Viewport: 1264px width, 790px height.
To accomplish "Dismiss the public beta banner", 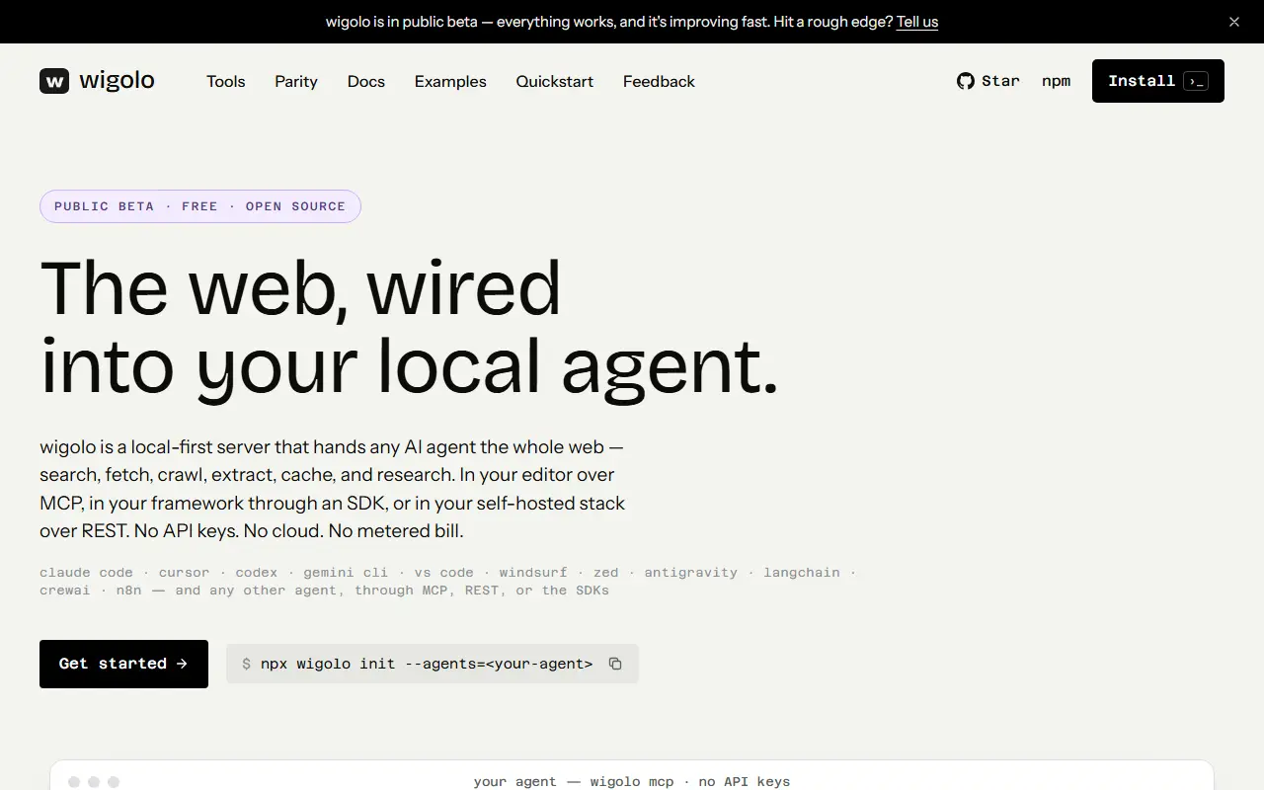I will [x=1233, y=22].
